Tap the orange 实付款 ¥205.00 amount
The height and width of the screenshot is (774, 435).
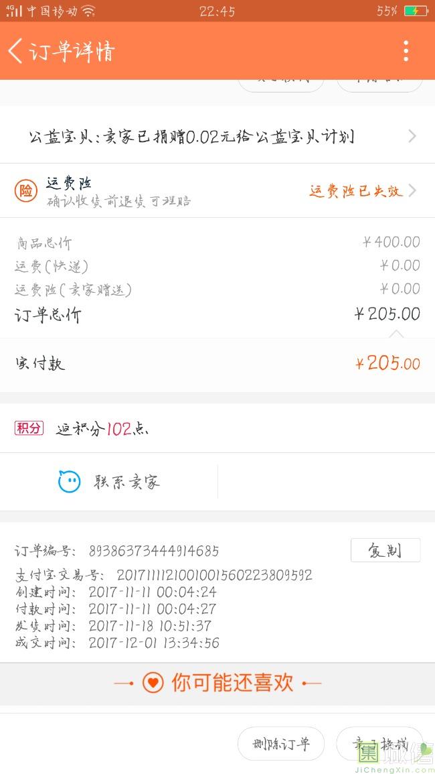coord(387,364)
